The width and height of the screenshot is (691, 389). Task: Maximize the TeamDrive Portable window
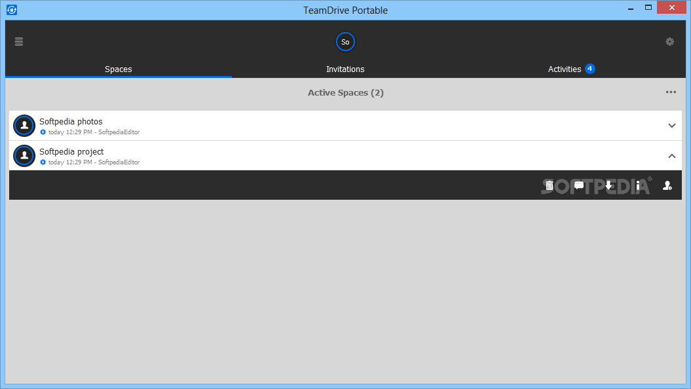click(648, 7)
